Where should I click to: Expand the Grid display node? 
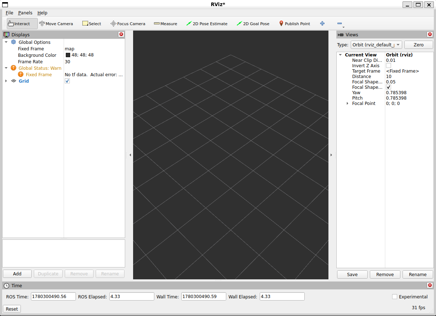click(6, 81)
